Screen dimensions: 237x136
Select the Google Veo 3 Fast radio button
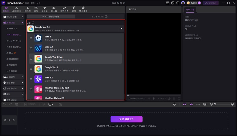tap(31, 59)
